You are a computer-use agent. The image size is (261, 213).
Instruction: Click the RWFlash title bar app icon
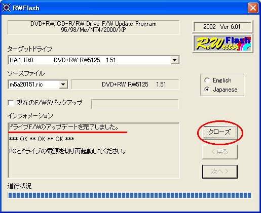pyautogui.click(x=7, y=8)
